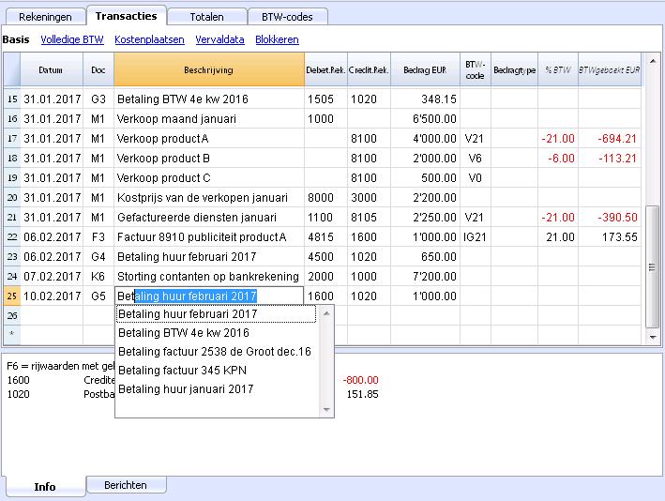665x501 pixels.
Task: Click the new row asterisk header
Action: (12, 334)
